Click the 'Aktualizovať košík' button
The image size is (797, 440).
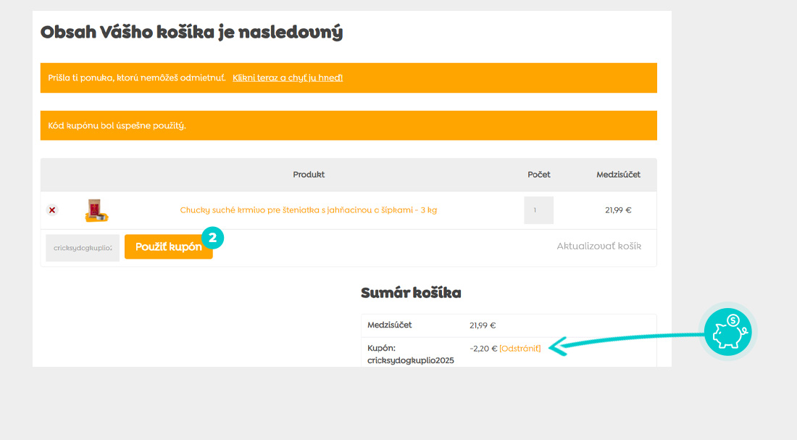point(598,246)
